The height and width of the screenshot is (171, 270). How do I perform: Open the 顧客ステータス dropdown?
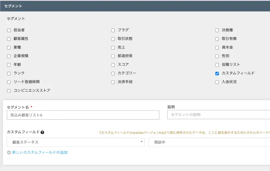coord(75,142)
